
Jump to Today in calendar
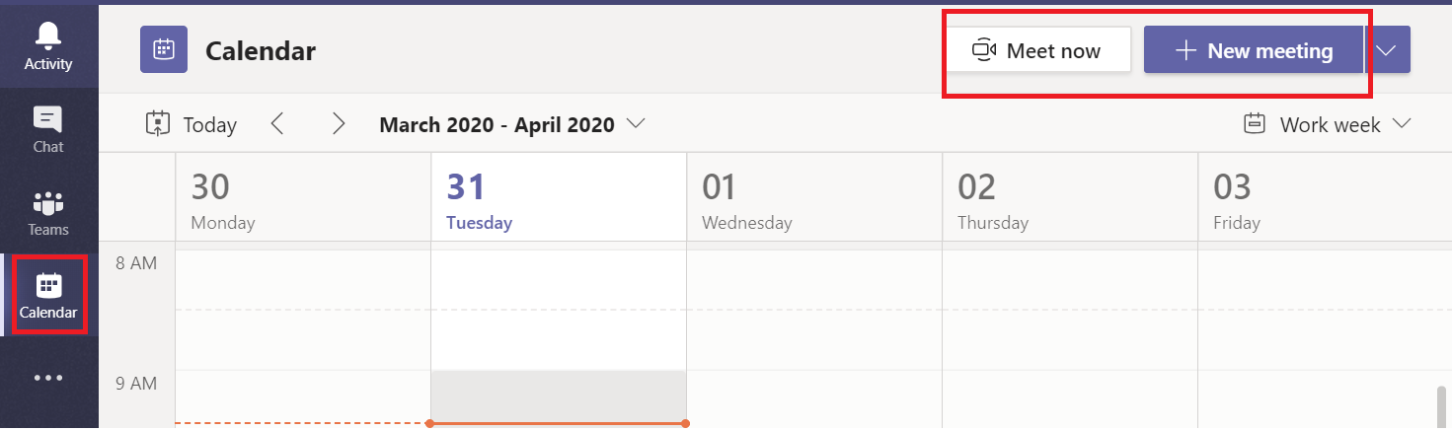191,124
